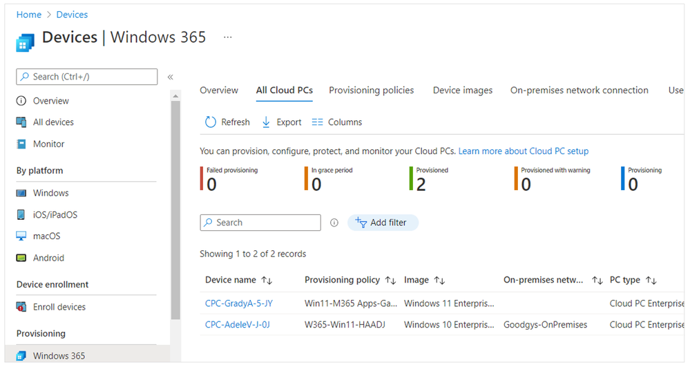
Task: Select Android under By platform
Action: click(x=48, y=258)
